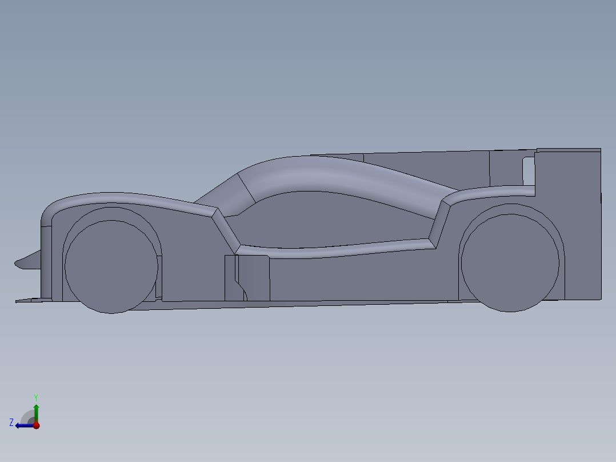This screenshot has height=462, width=616.
Task: Select the side pod vent panel behind front wheel
Action: (247, 278)
